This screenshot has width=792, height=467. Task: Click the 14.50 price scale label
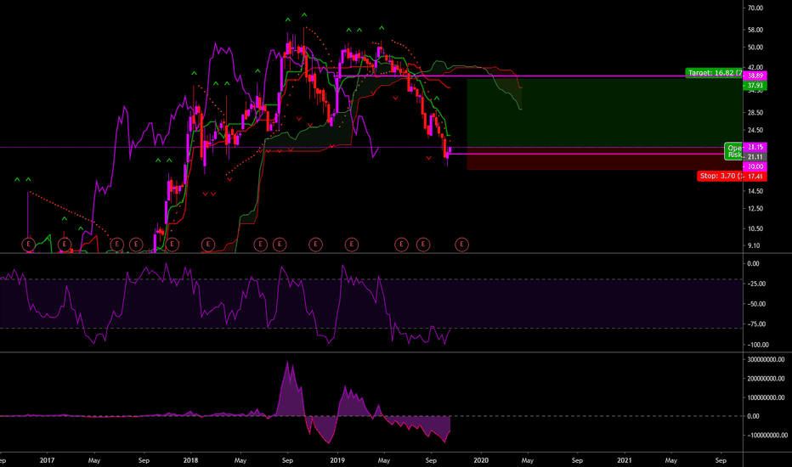[x=755, y=191]
